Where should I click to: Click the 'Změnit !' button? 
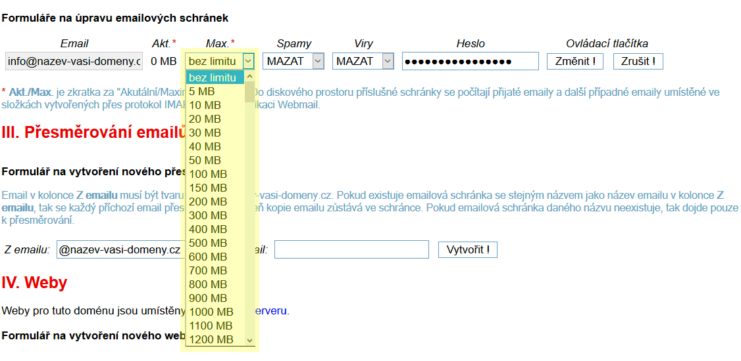coord(575,61)
